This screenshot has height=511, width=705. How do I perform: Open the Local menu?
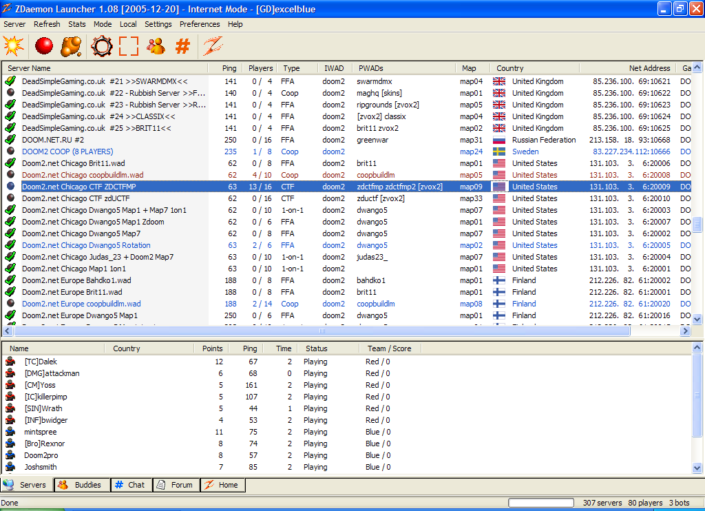128,24
